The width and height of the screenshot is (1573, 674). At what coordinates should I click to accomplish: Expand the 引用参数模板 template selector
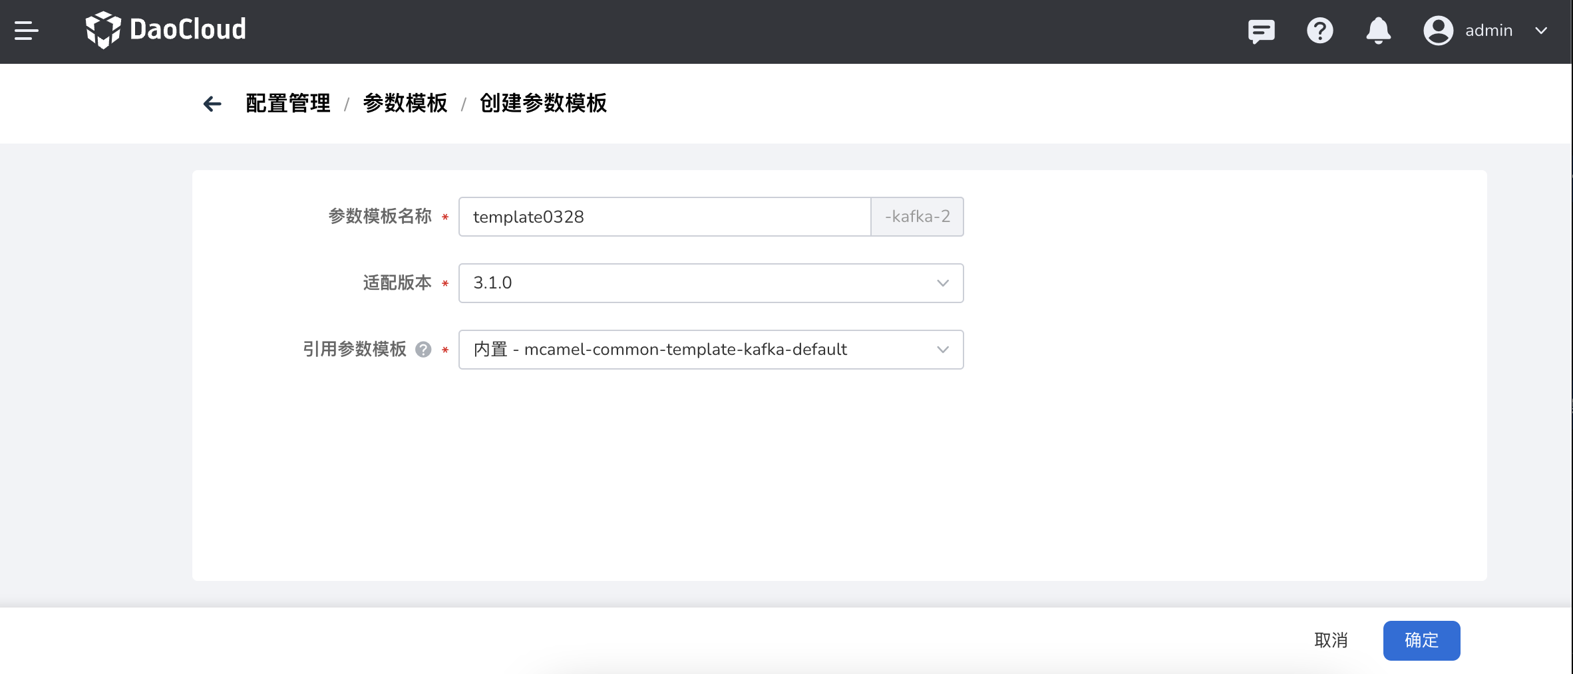click(x=711, y=350)
